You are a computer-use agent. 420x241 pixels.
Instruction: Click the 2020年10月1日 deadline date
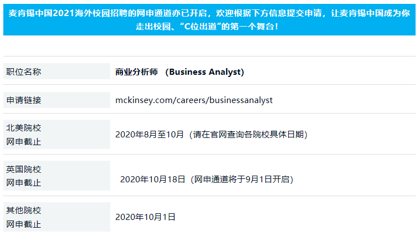(145, 217)
